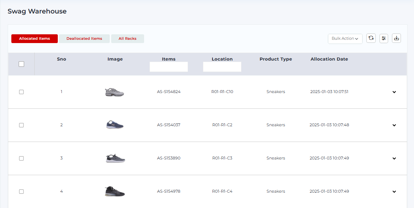The height and width of the screenshot is (208, 414).
Task: Expand the row for location R01-R1-C3
Action: pos(394,158)
